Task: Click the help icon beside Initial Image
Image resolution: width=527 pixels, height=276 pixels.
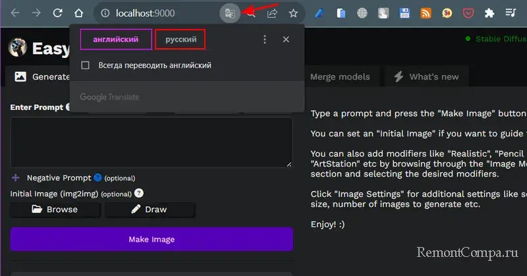Action: click(139, 194)
